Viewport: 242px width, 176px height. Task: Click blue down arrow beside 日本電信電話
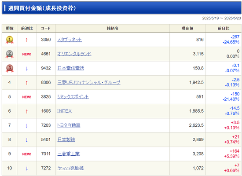tap(27, 68)
